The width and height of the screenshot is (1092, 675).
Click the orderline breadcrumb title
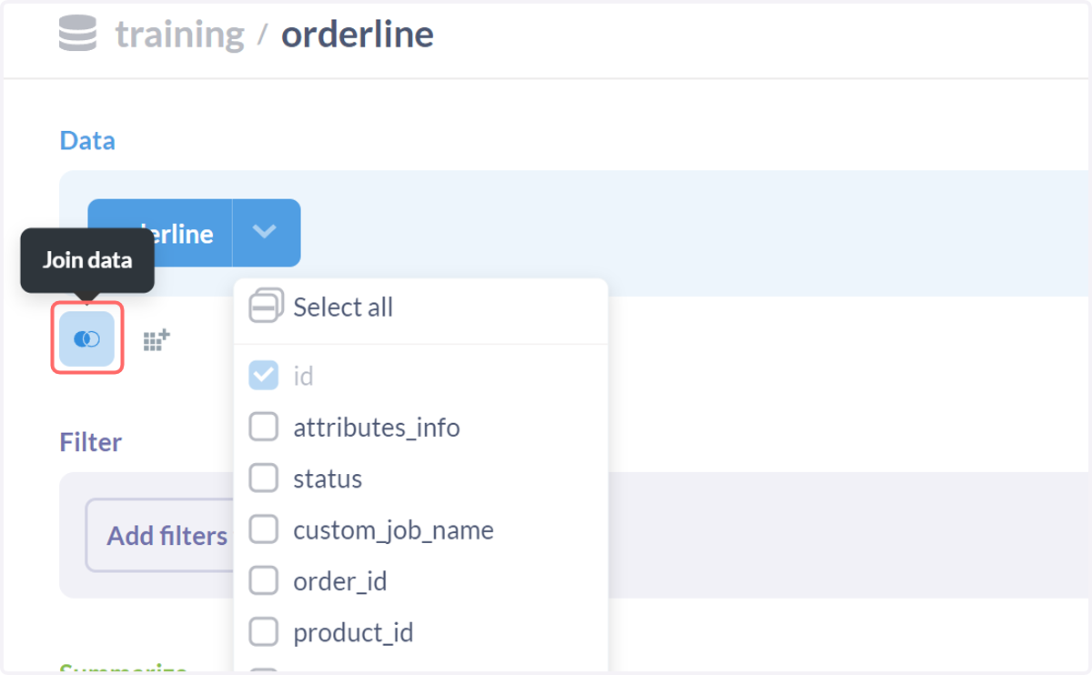coord(357,35)
